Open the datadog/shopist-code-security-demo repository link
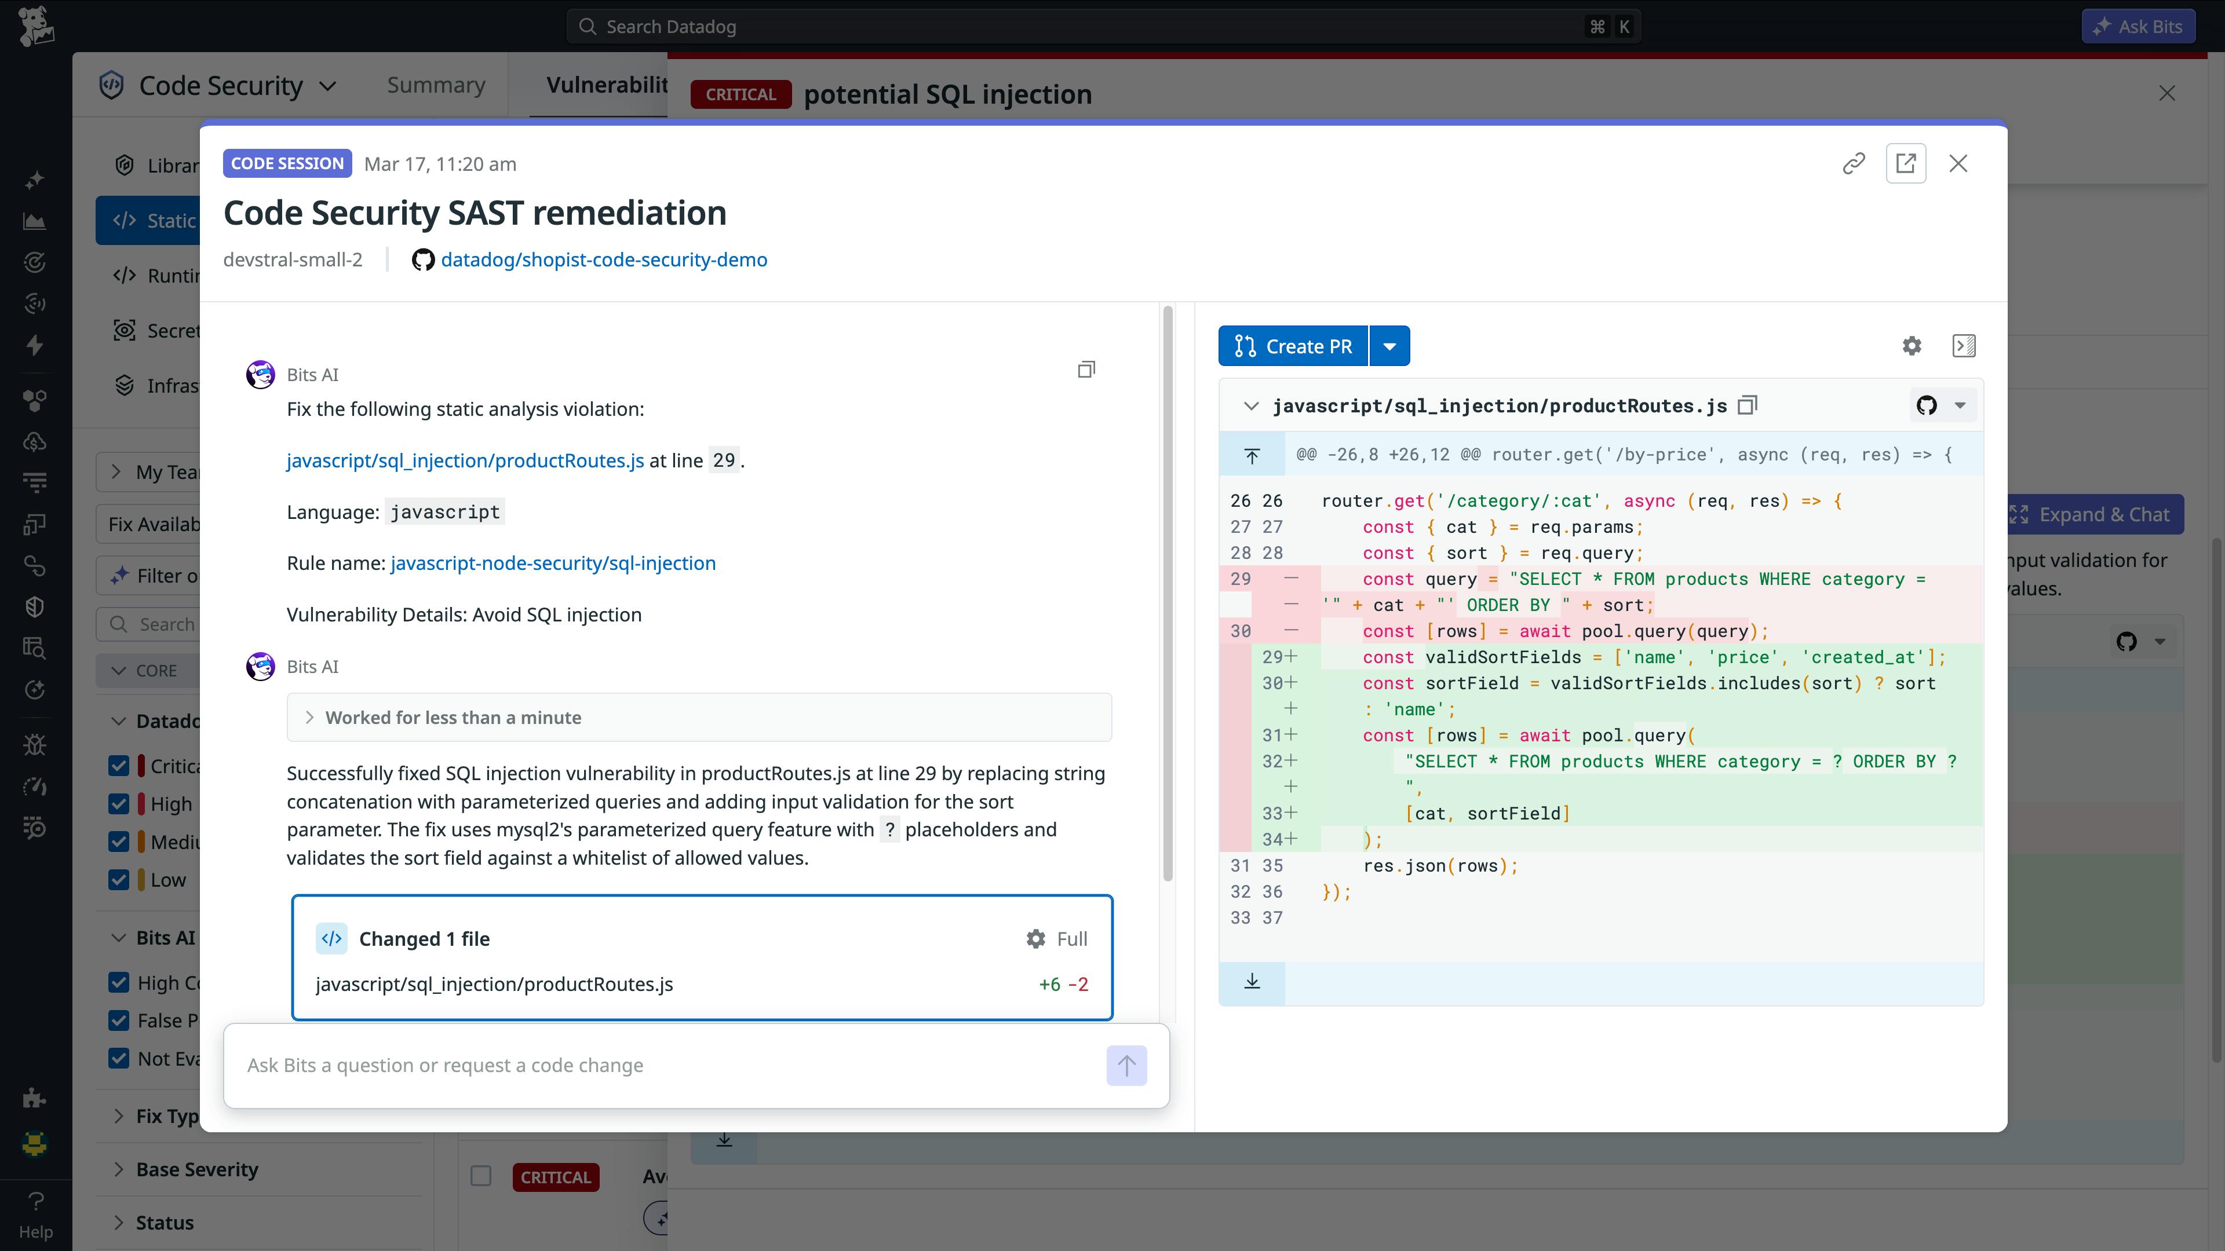2225x1251 pixels. tap(604, 259)
